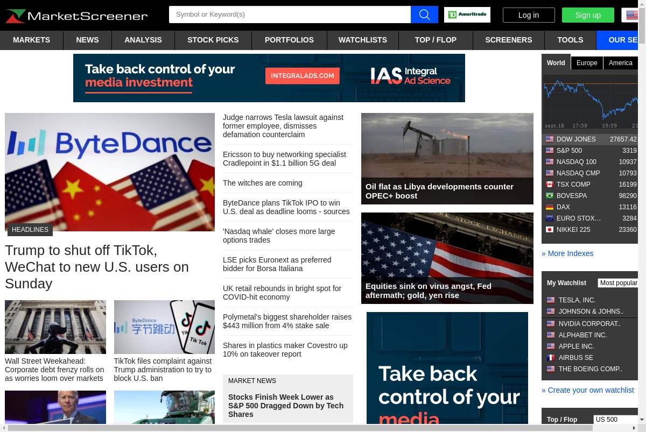Open the Integral Ad Science banner ad
Viewport: 646px width, 432px height.
click(x=269, y=78)
